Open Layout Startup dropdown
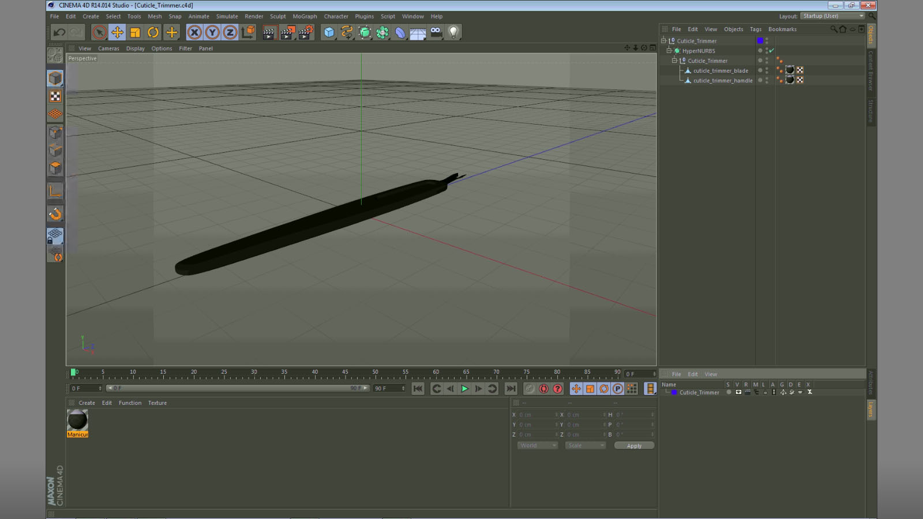 (x=832, y=16)
